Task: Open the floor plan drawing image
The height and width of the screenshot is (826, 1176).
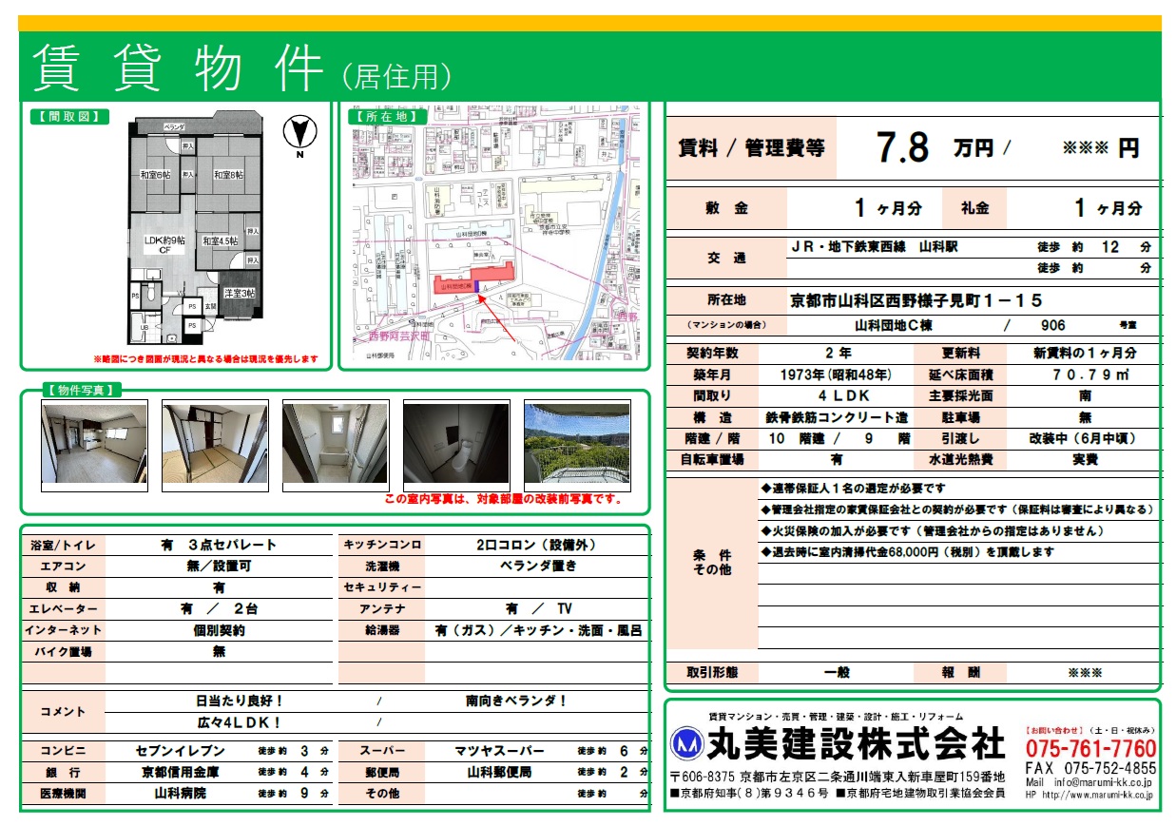Action: tap(195, 228)
